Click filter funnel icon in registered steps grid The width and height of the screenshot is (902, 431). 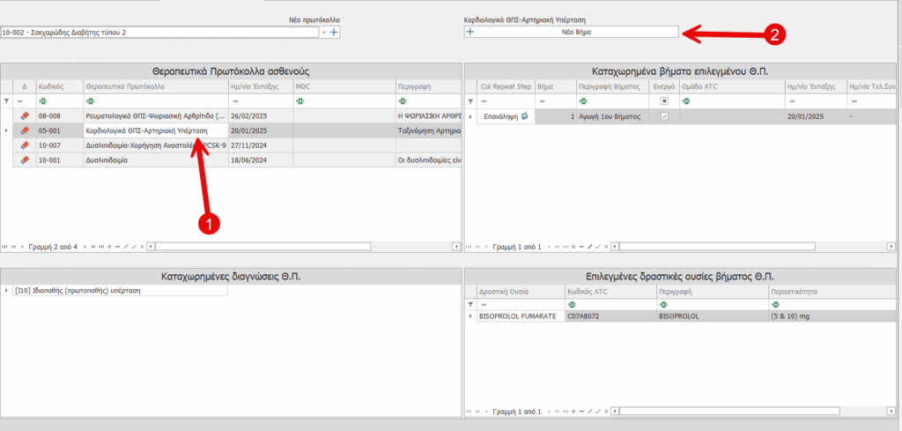tap(469, 101)
